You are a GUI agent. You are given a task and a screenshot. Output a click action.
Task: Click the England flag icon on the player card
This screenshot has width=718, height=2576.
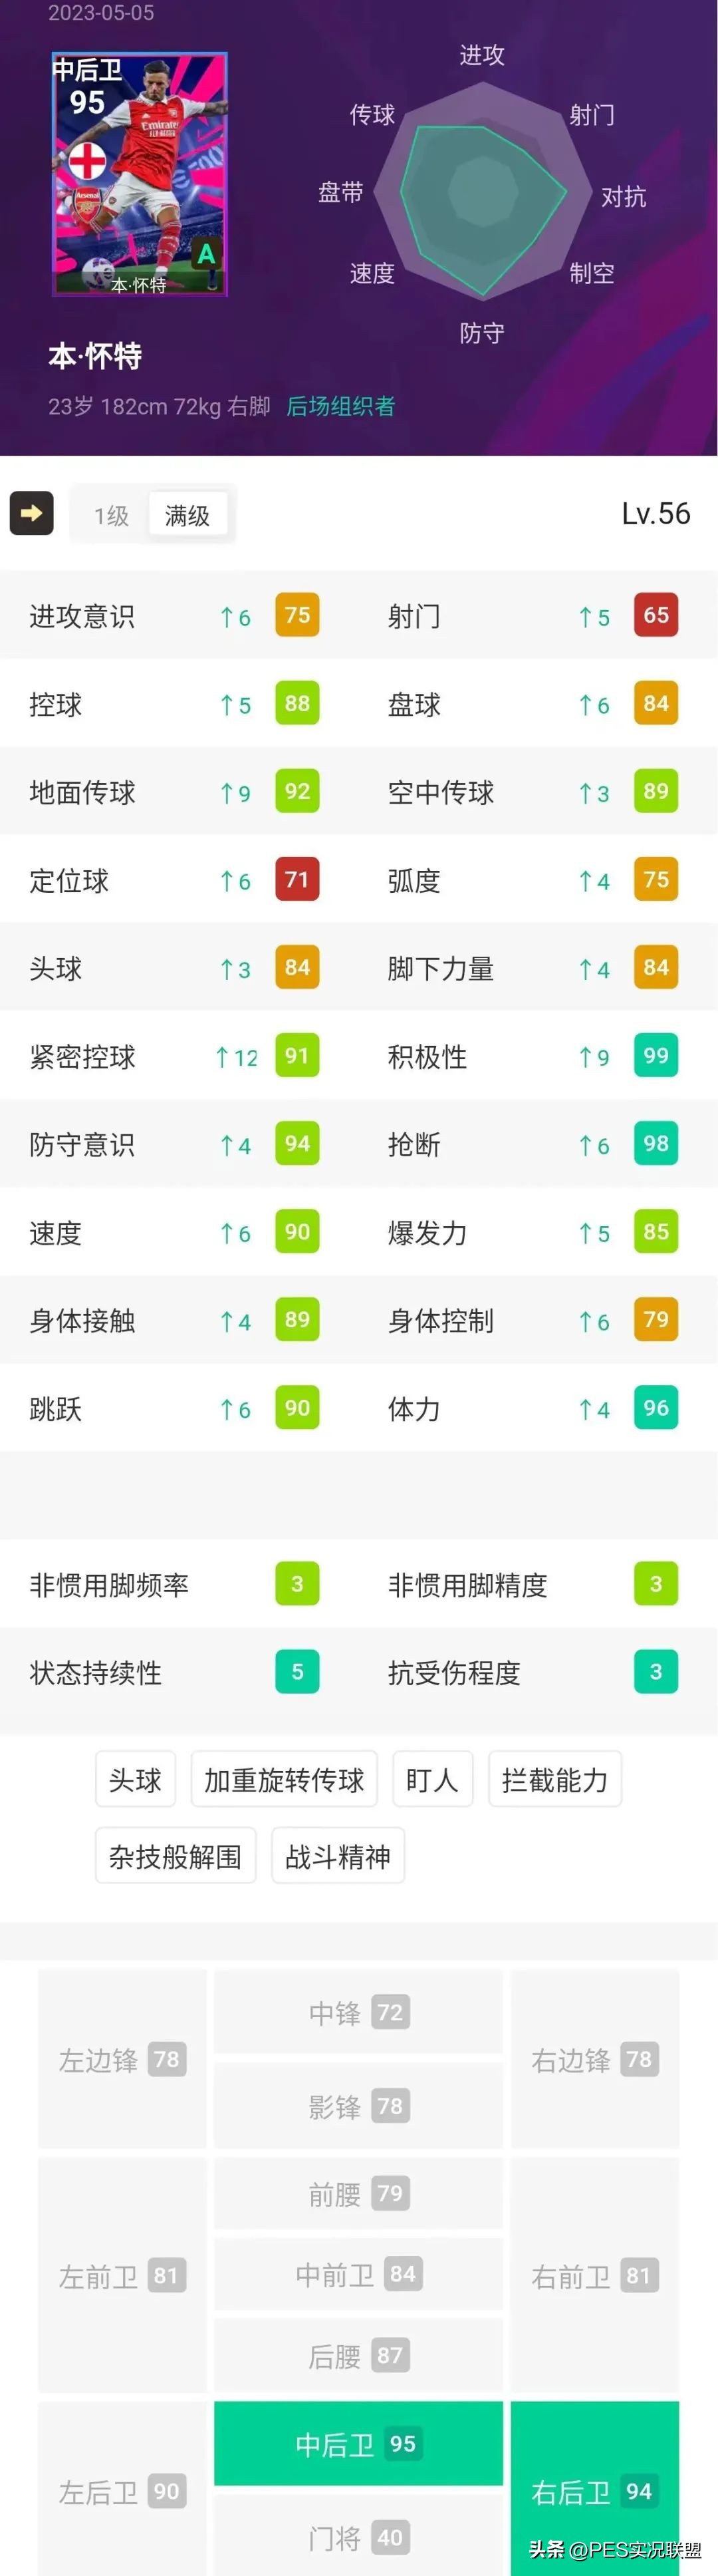(87, 161)
